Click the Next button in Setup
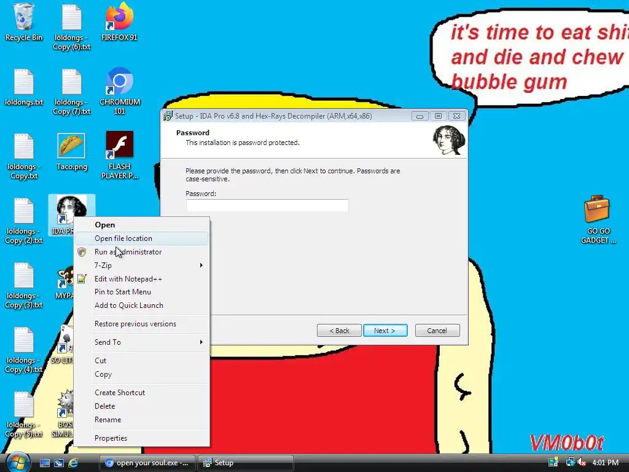629x472 pixels. point(385,331)
